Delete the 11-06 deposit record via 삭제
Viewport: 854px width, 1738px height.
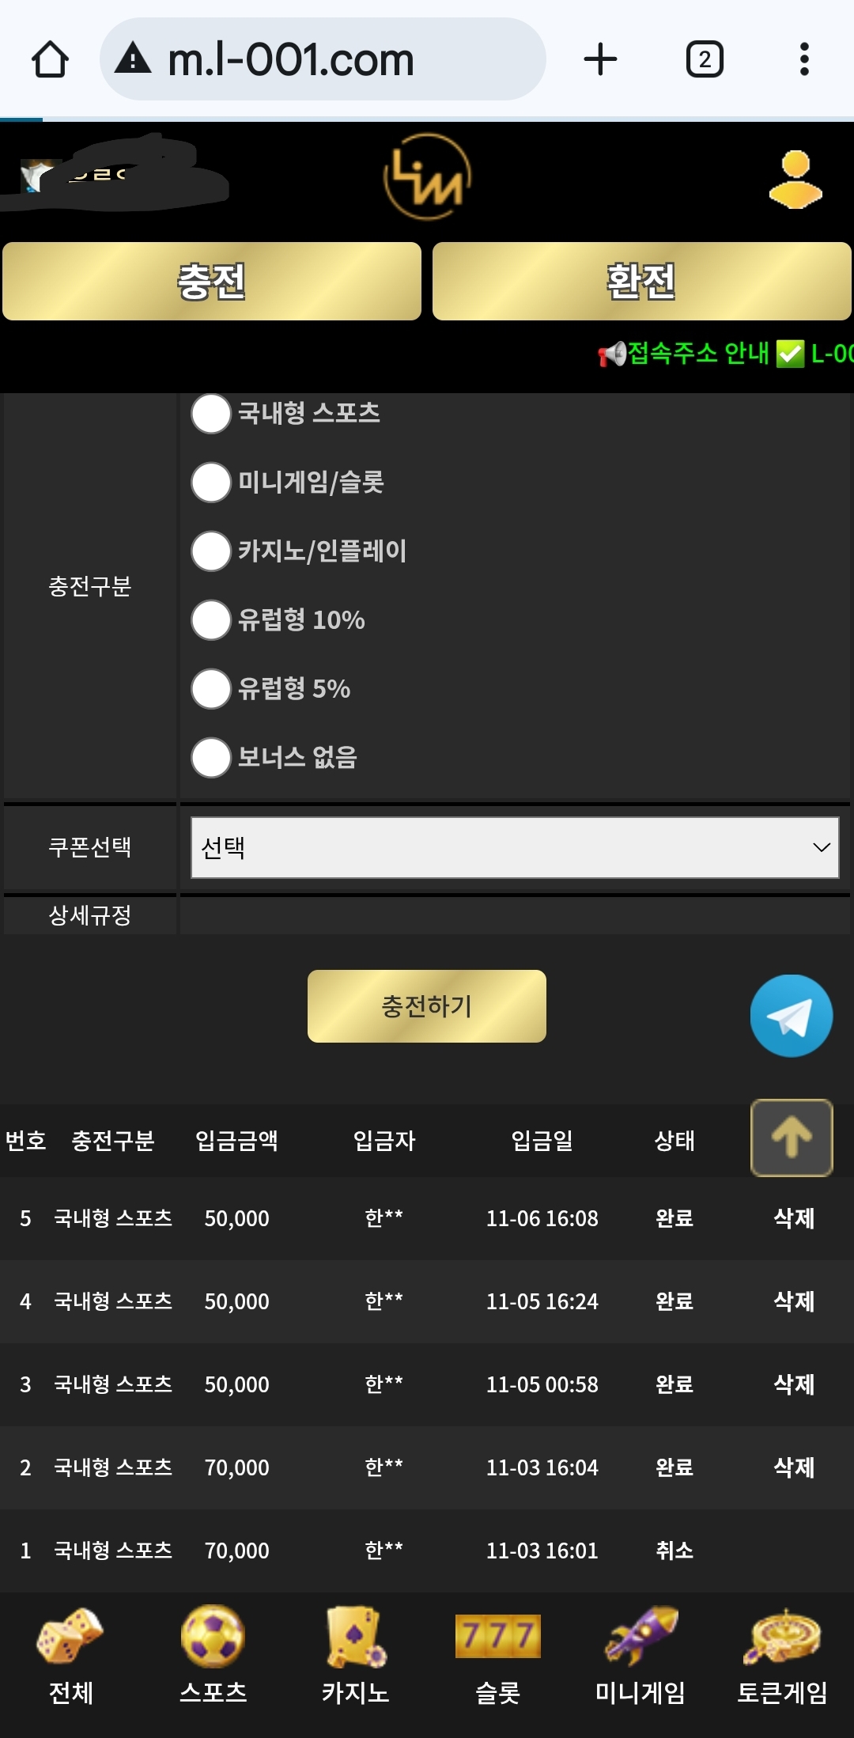click(796, 1219)
